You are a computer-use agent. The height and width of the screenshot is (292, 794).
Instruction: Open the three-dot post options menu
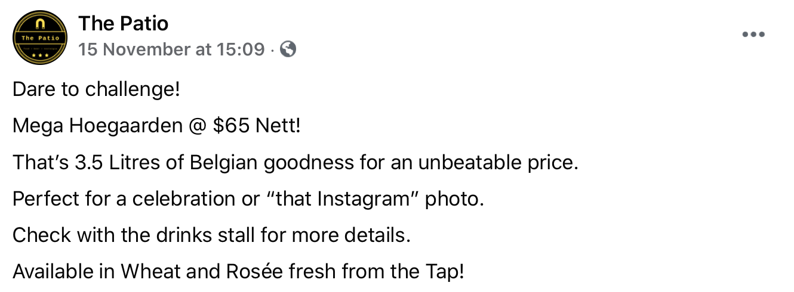(x=753, y=35)
